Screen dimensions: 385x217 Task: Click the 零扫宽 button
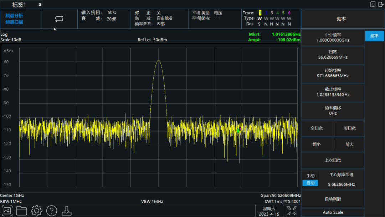click(x=349, y=128)
